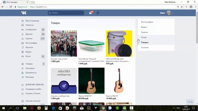Open Друзья in the left menu

pyautogui.click(x=29, y=34)
